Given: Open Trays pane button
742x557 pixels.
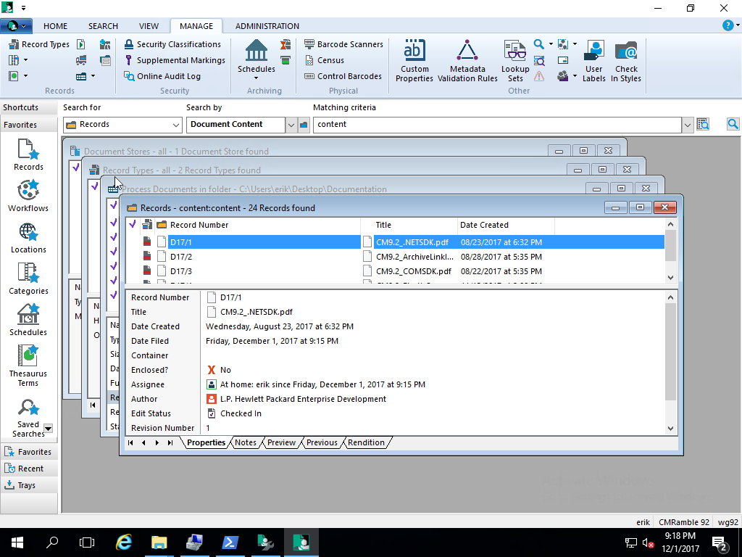Looking at the screenshot, I should pos(28,485).
